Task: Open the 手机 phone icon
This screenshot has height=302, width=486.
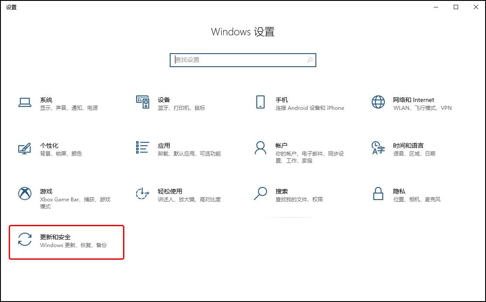Action: [260, 102]
